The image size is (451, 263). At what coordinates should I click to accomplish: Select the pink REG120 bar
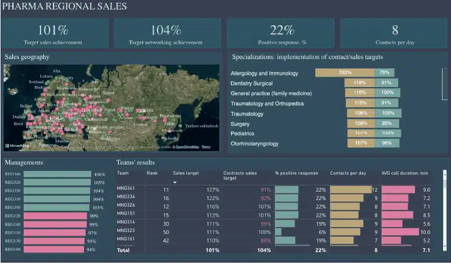55,216
